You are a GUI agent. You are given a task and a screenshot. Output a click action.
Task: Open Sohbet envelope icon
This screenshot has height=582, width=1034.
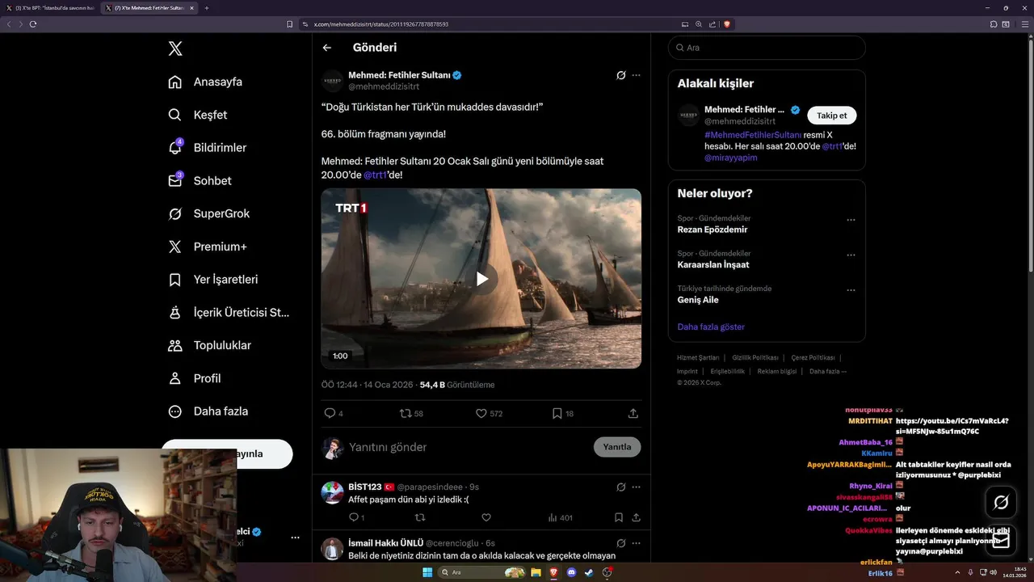tap(174, 181)
